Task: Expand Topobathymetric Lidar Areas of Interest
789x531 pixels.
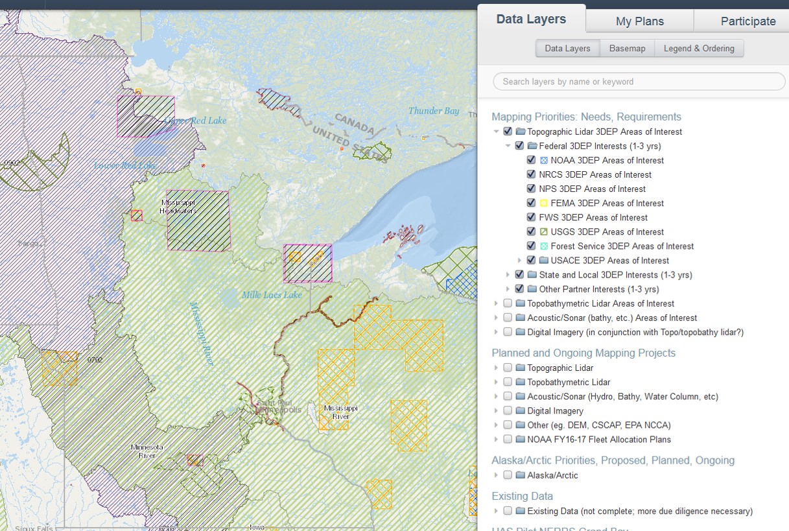Action: 497,303
